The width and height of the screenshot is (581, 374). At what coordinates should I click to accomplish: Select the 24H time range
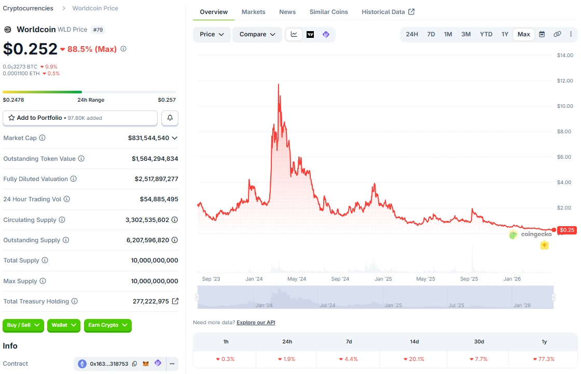(x=412, y=34)
